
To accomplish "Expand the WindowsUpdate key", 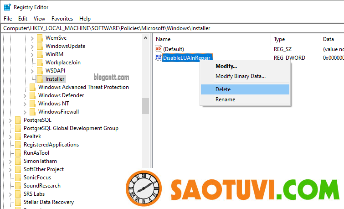I will pos(32,47).
